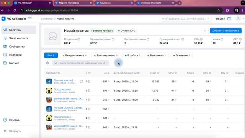
Task: Copy ID in Women's rules row dated 7 мар.
Action: 89,127
